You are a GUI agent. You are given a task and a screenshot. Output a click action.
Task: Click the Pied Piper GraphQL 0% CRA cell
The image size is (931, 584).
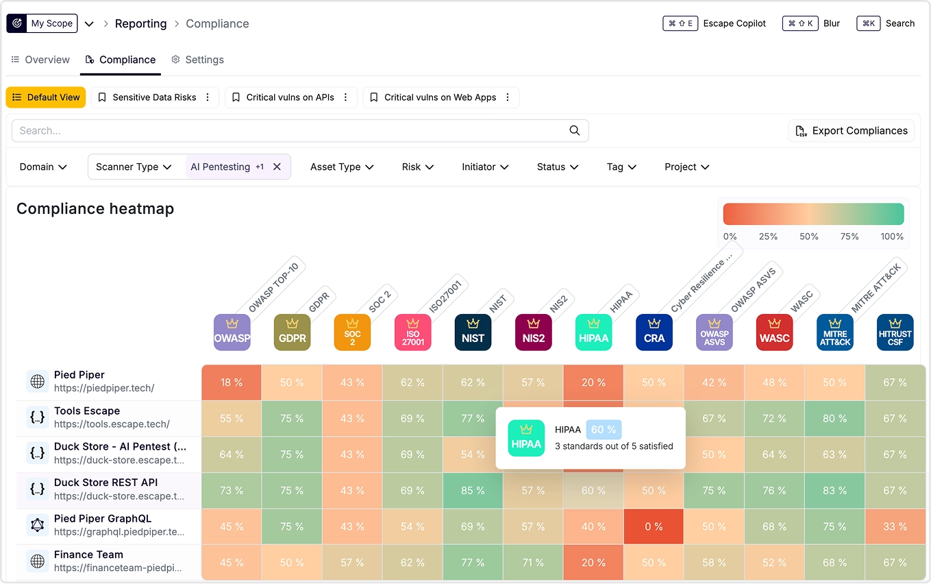(x=654, y=526)
